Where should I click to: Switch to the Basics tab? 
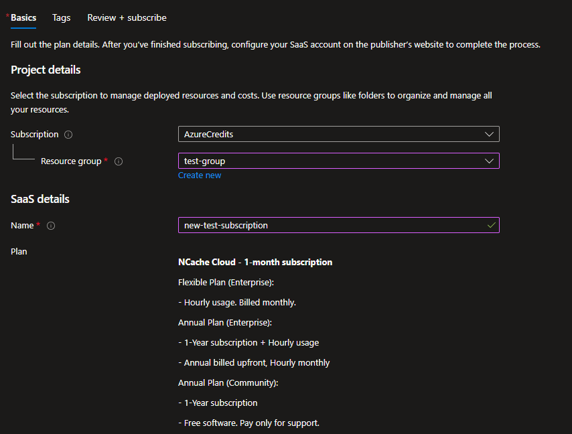23,18
